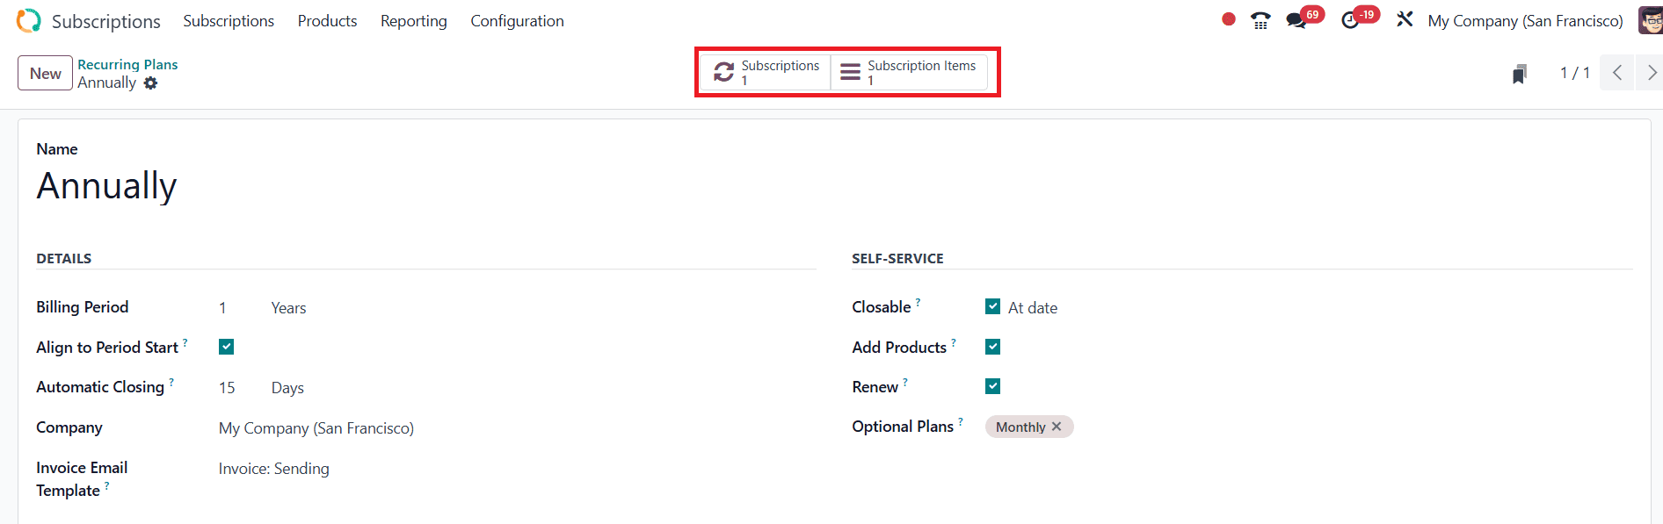Open the user avatar menu
The width and height of the screenshot is (1663, 524).
pos(1650,20)
